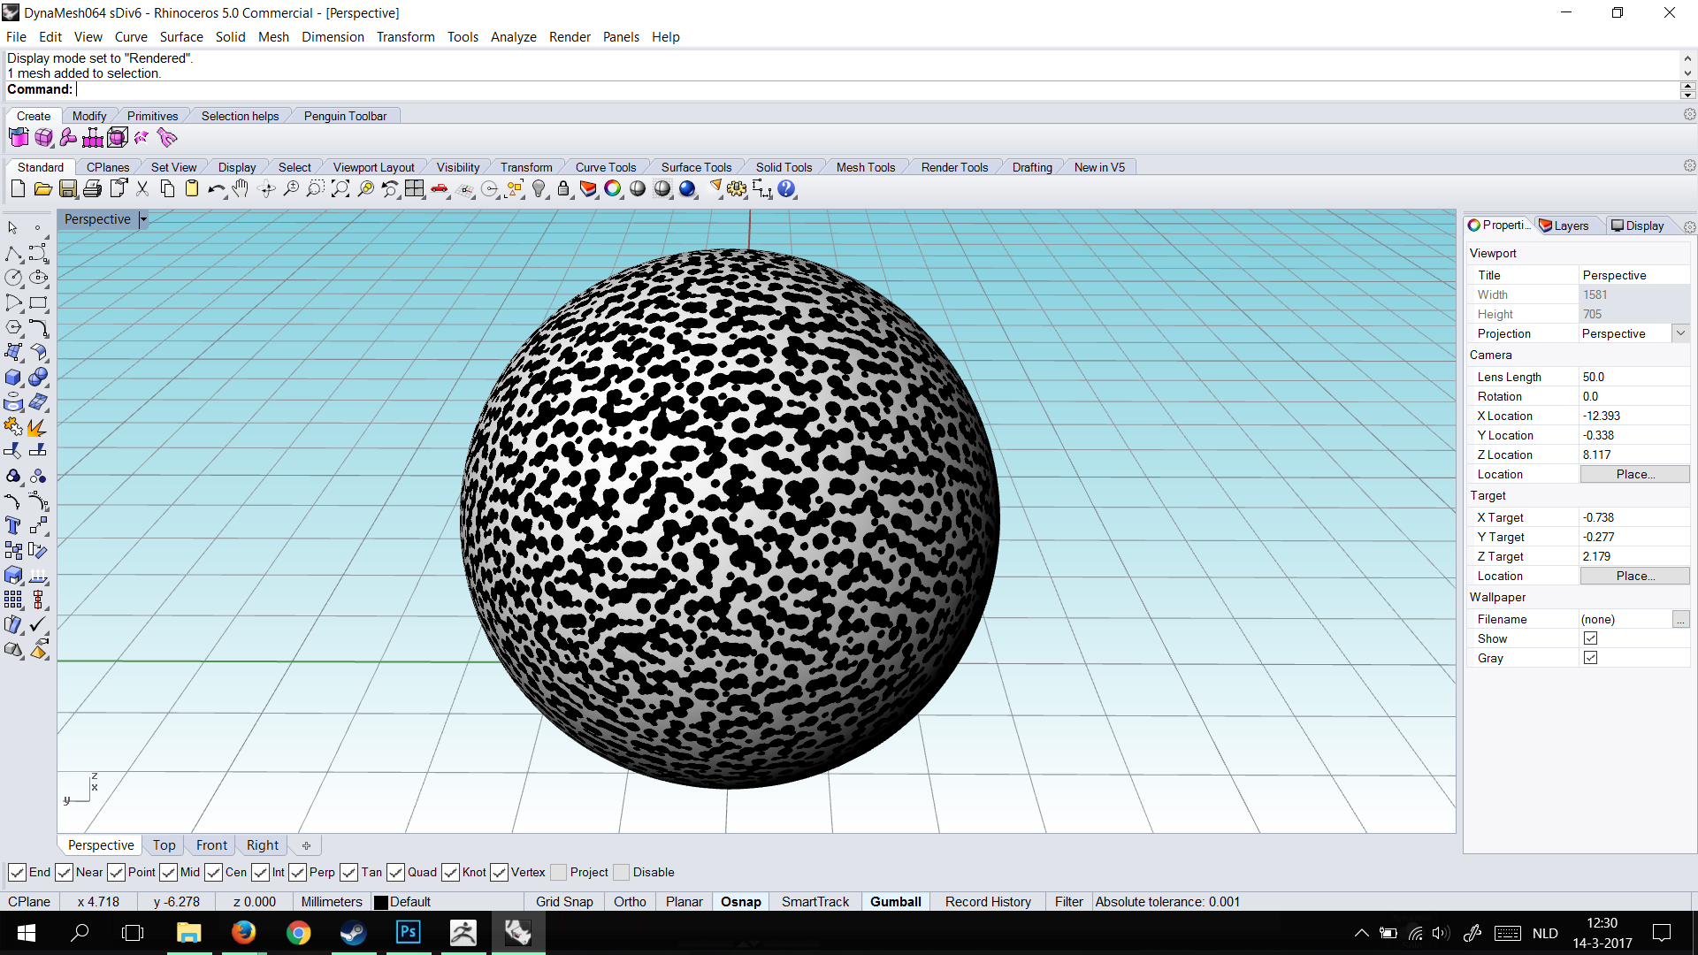
Task: Enable the Project osnap checkbox
Action: pos(558,873)
